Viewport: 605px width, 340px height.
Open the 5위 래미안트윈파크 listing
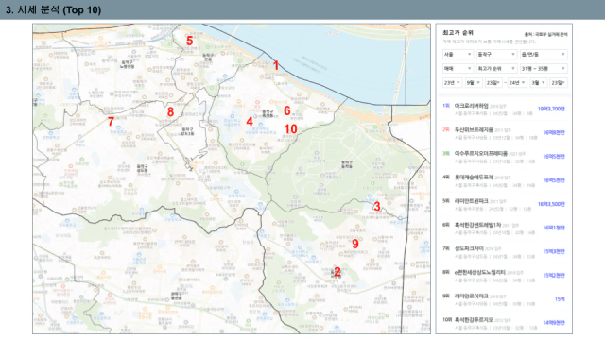pyautogui.click(x=504, y=204)
